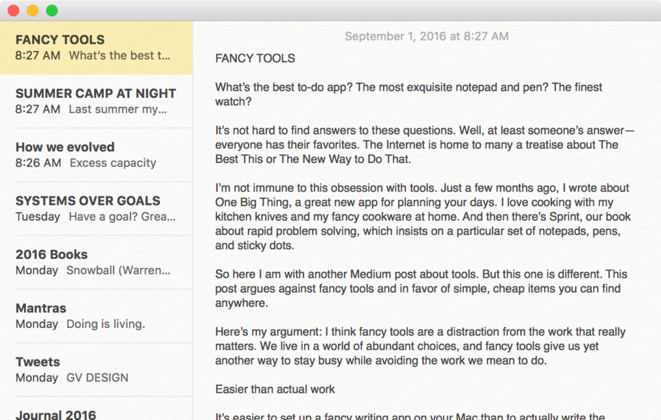Open the Journal 2016 note
This screenshot has width=661, height=420.
point(96,412)
